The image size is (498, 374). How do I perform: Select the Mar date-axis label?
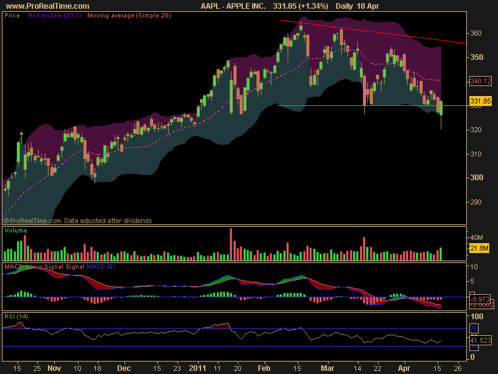[327, 368]
